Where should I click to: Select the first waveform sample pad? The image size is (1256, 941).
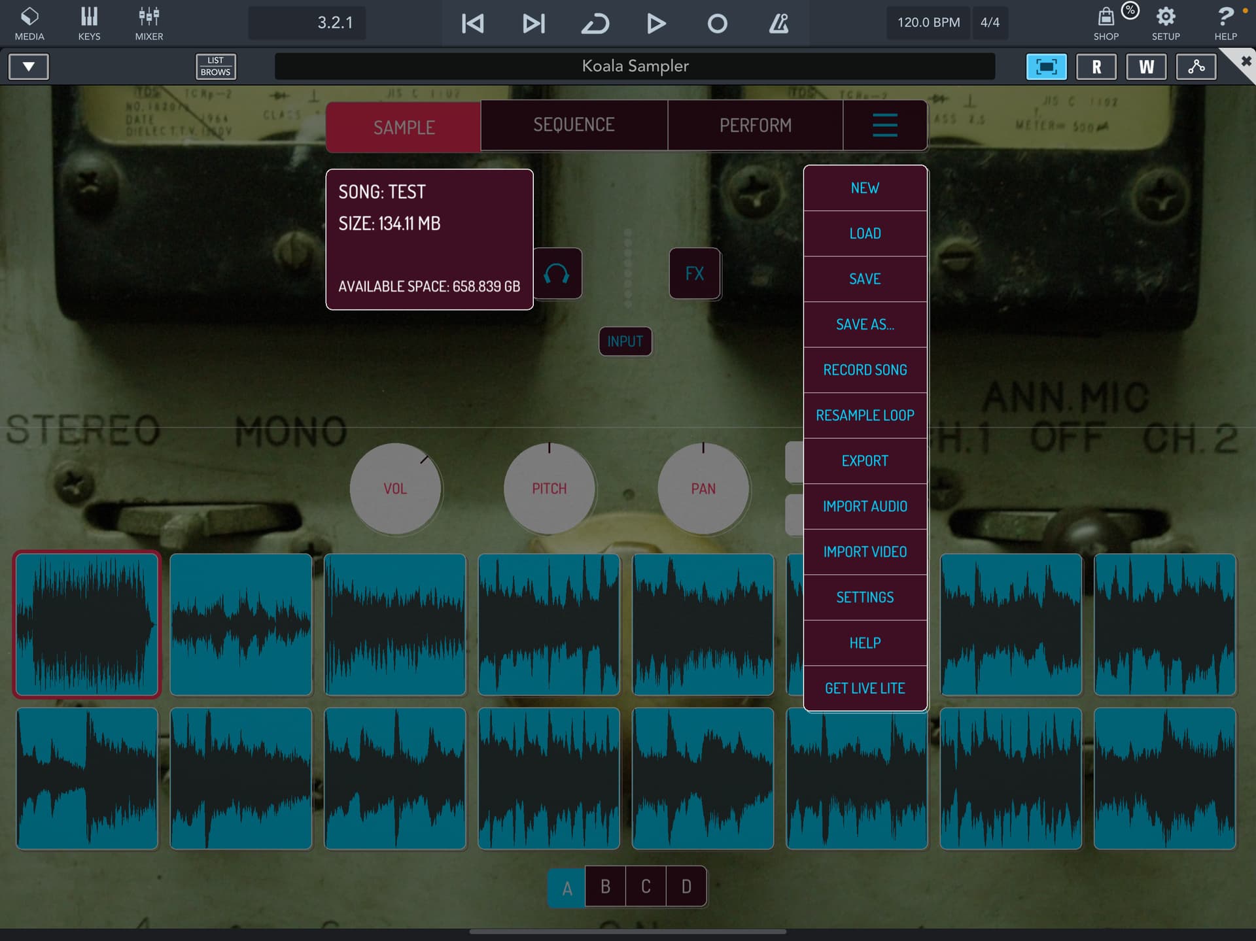tap(87, 624)
